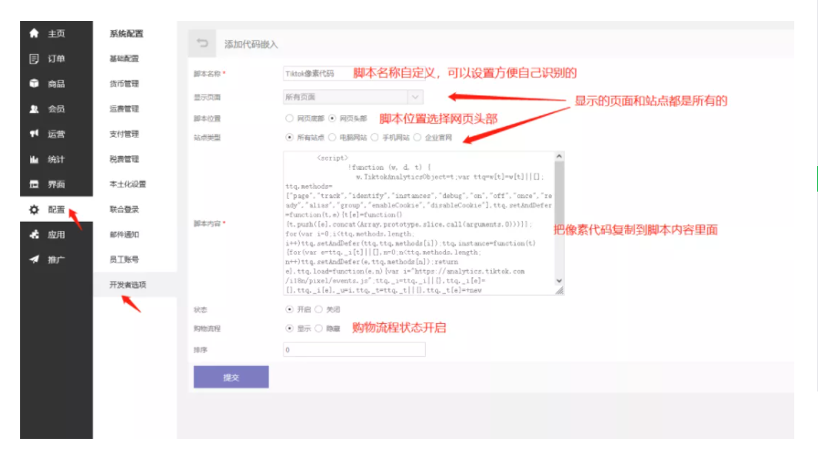This screenshot has width=818, height=459.
Task: Click the layout icon beside 界面
Action: pyautogui.click(x=34, y=184)
